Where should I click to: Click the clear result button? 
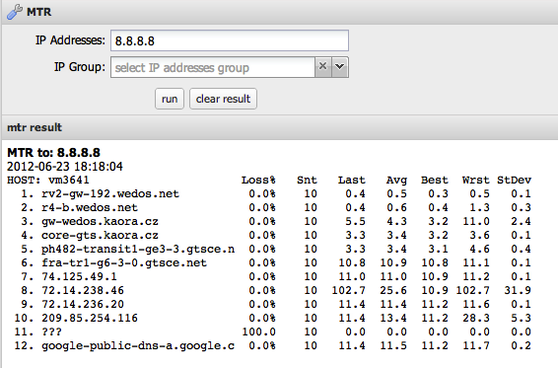pos(223,99)
